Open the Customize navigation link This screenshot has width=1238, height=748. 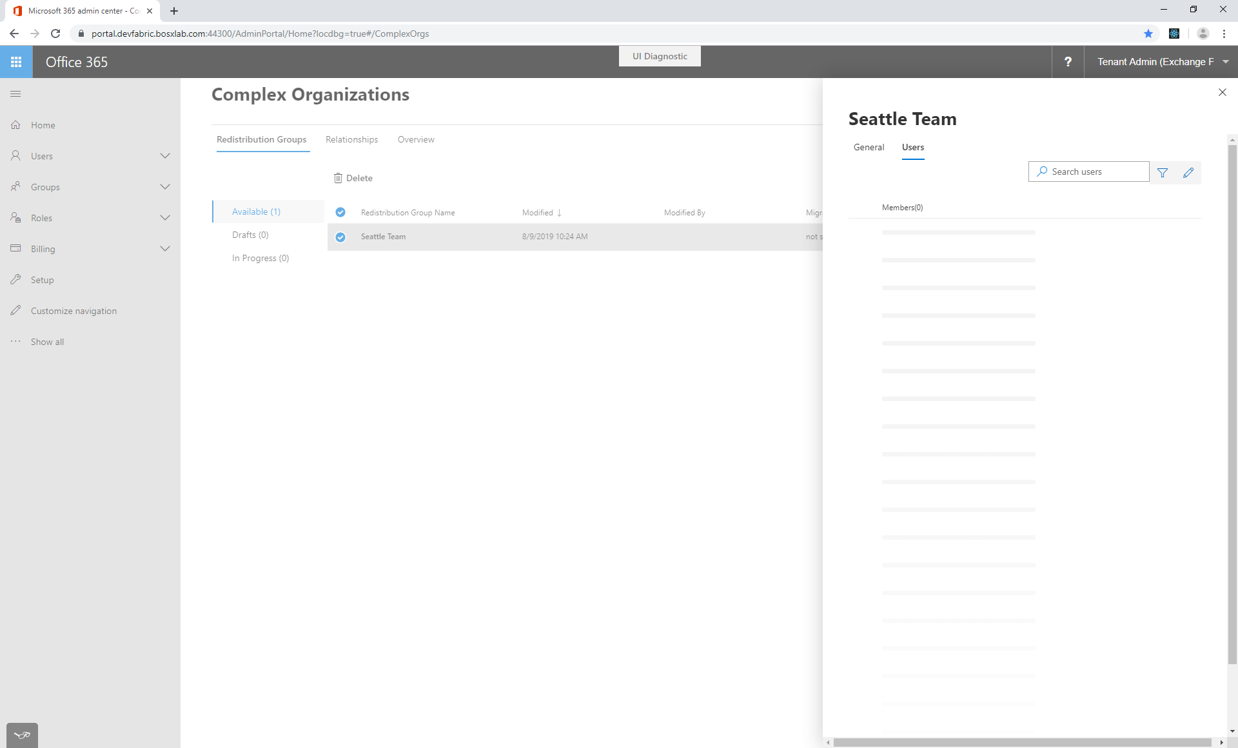[74, 311]
